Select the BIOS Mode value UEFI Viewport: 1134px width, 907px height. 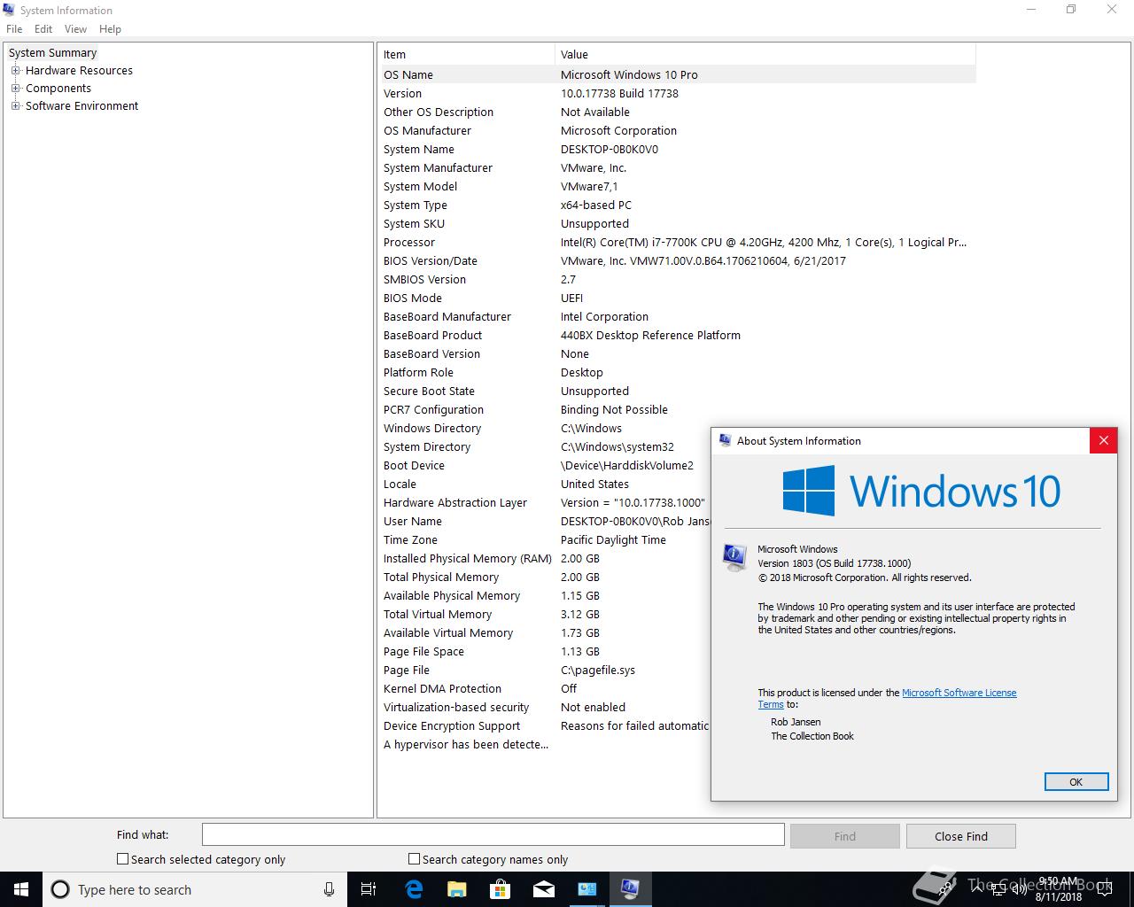pos(571,298)
